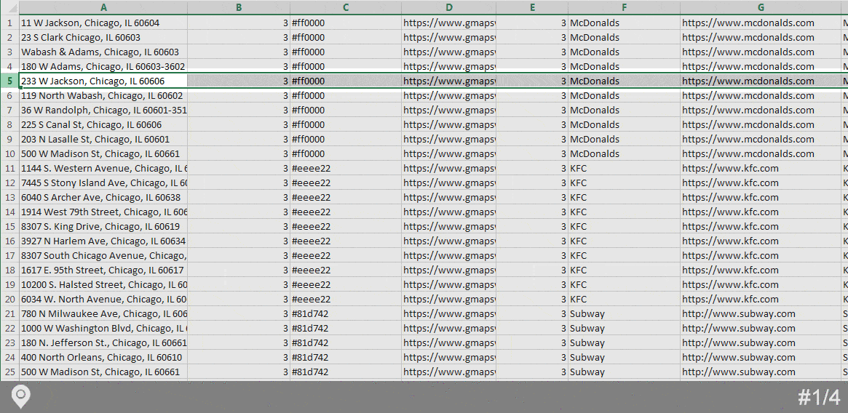Click the '780 N Milwaukee Ave' address cell
This screenshot has width=848, height=413.
pos(103,313)
